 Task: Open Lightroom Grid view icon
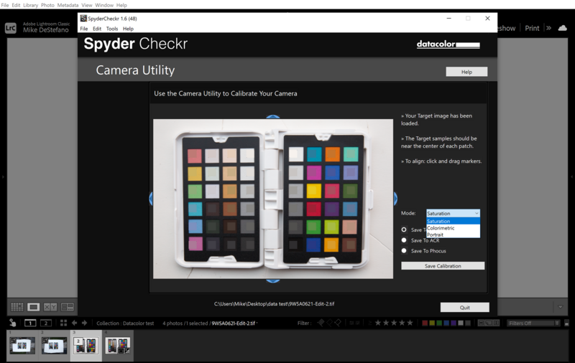[x=17, y=307]
